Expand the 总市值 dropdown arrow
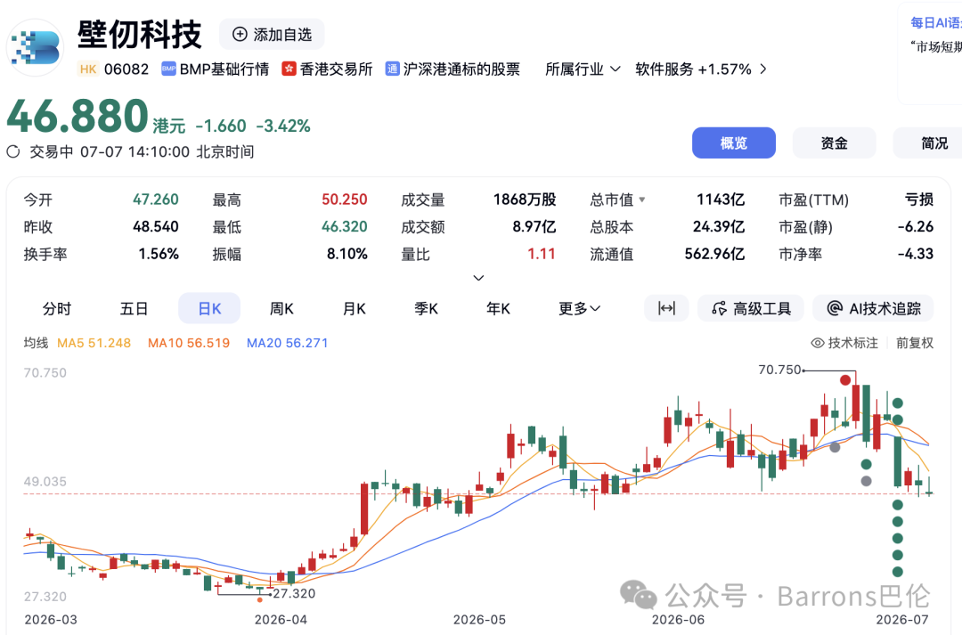962x635 pixels. point(642,199)
